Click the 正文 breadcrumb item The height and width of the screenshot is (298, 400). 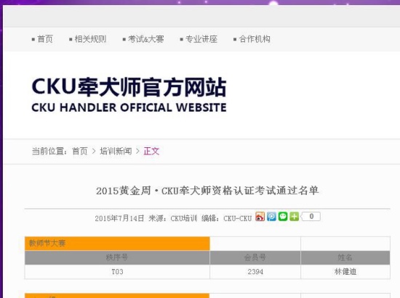click(x=151, y=152)
